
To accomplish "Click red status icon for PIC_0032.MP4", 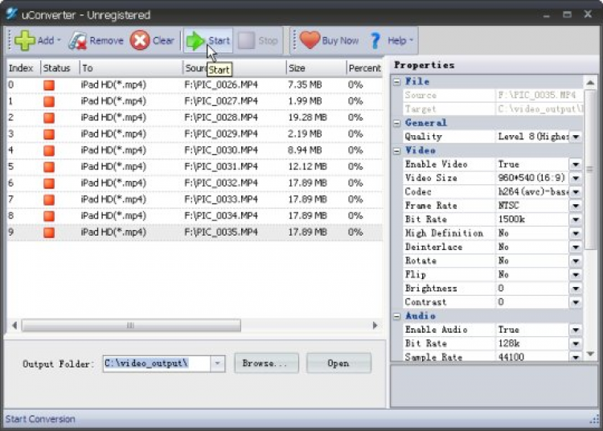I will [49, 183].
